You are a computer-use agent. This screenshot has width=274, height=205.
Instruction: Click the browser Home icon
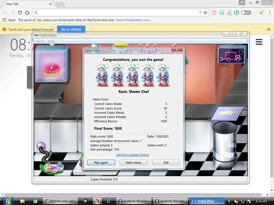(x=27, y=13)
